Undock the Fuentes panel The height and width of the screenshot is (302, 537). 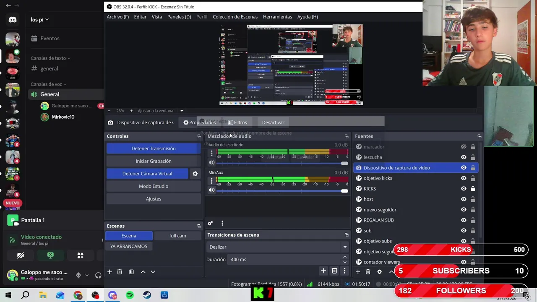(x=480, y=136)
